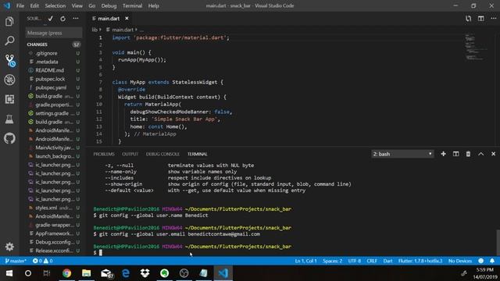The image size is (500, 281).
Task: Create a new terminal with plus icon
Action: [443, 154]
